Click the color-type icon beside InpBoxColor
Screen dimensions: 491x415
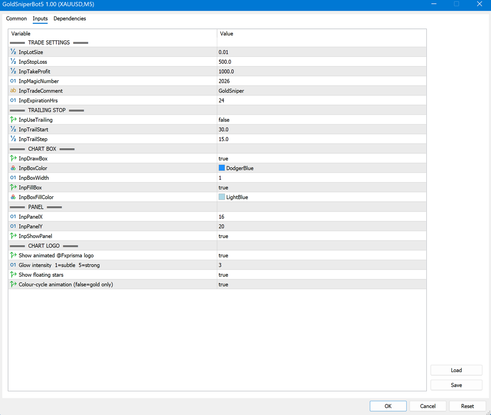pos(13,168)
